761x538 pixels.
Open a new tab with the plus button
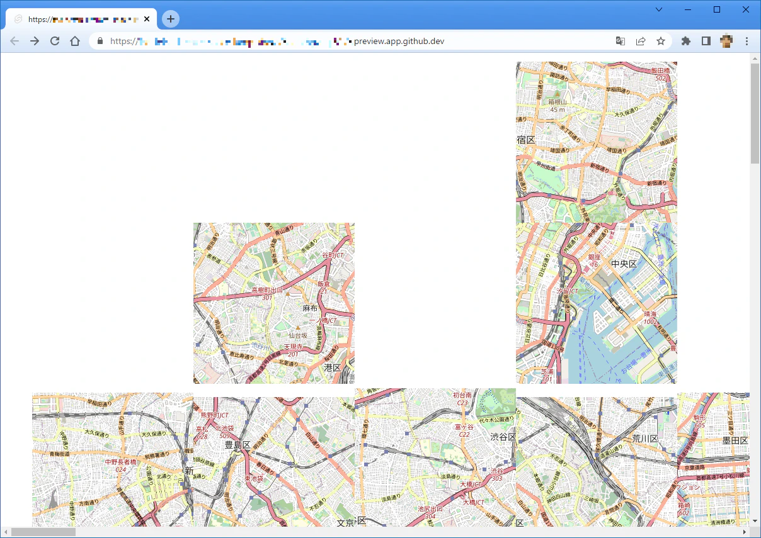171,19
